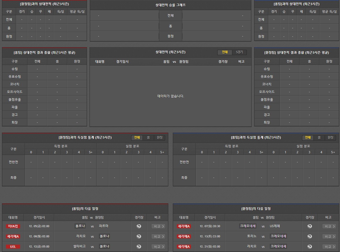This screenshot has width=340, height=252.
Task: Click stadium icon for 셀타비고 vs 볼로냐 match
Action: (x=139, y=247)
